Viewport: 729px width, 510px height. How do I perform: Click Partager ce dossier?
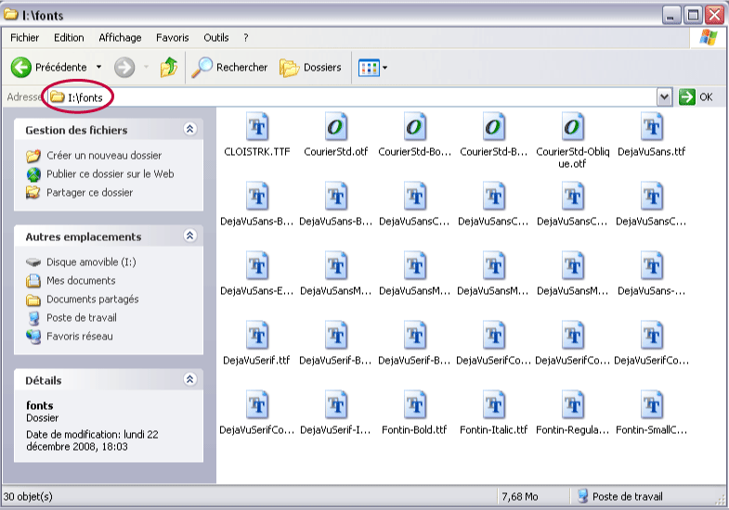(80, 193)
